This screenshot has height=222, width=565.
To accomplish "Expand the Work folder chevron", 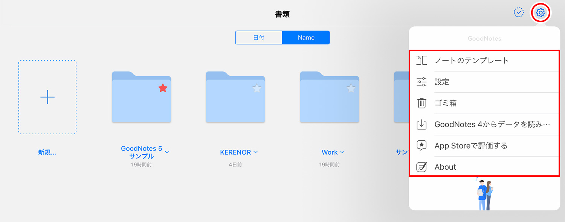I will click(342, 152).
